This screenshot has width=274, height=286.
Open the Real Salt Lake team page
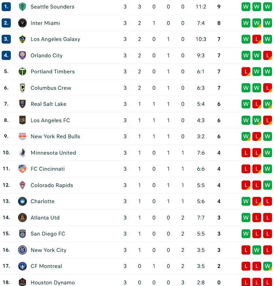click(48, 104)
